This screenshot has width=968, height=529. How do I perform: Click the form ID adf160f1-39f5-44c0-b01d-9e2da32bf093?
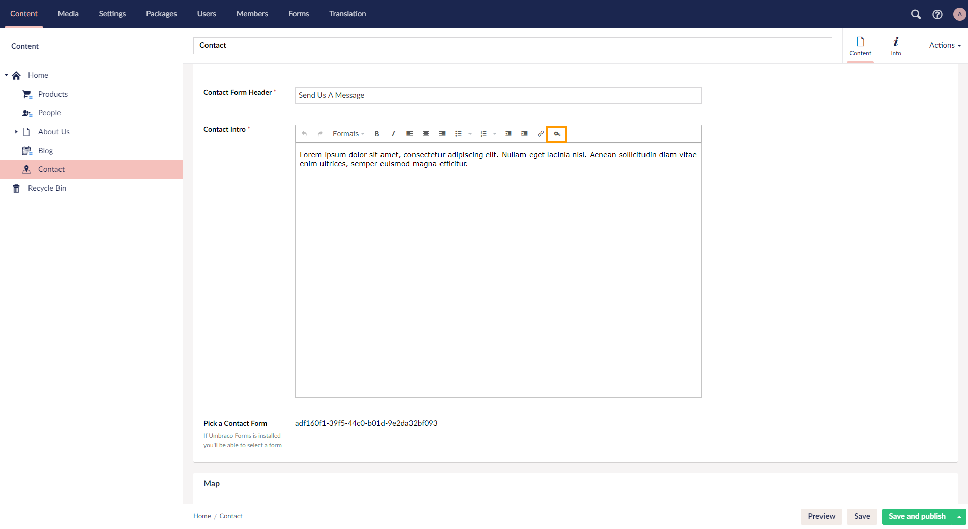[366, 423]
